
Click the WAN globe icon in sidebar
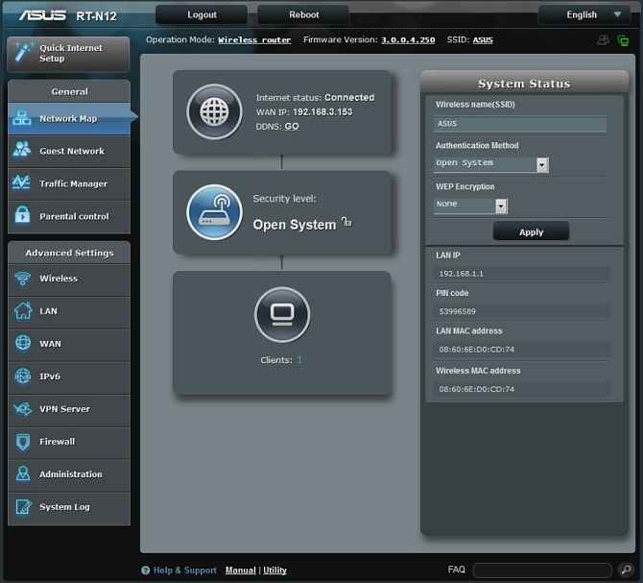23,343
